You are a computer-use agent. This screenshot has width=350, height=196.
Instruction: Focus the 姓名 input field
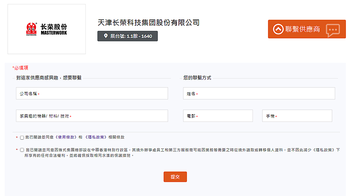click(x=259, y=94)
